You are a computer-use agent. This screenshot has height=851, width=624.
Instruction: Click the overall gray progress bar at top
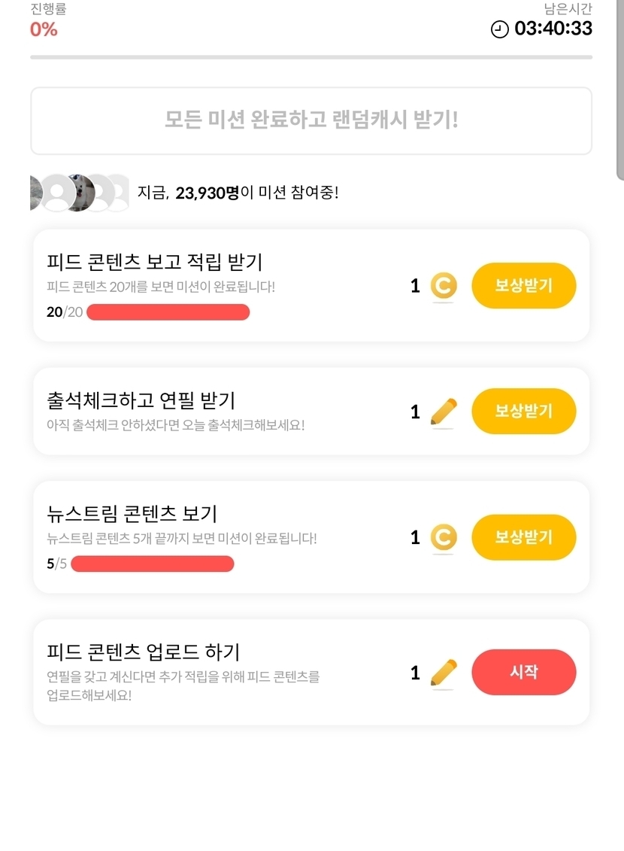[x=311, y=57]
